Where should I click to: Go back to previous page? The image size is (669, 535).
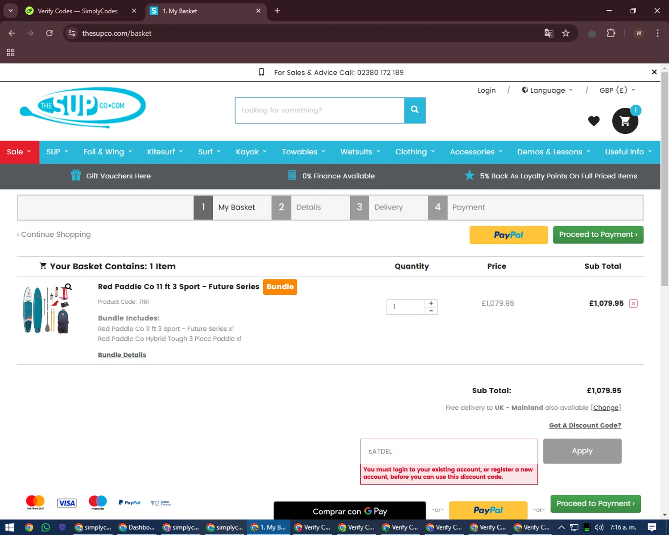[x=12, y=33]
